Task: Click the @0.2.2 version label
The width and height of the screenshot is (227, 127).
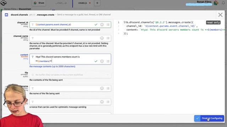Action: click(32, 15)
